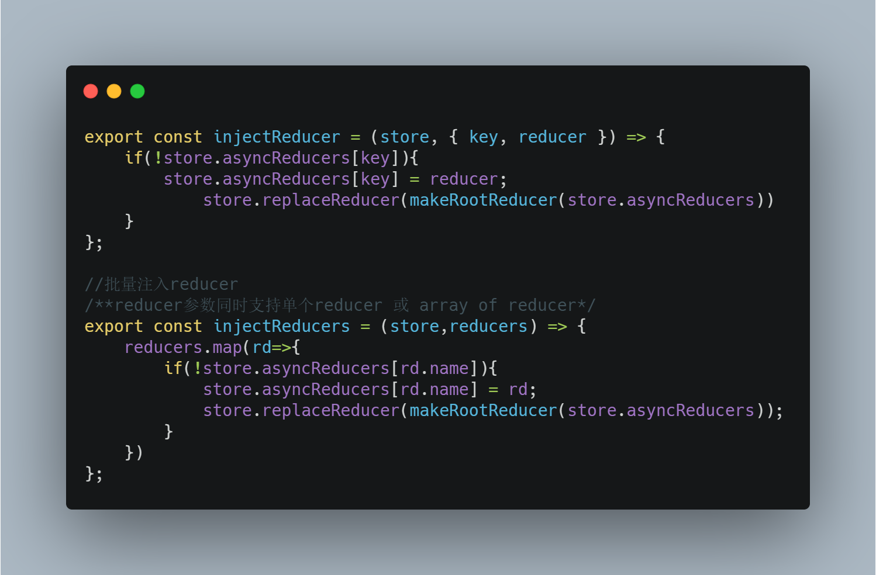Click first makeRootReducer call
This screenshot has height=575, width=876.
483,200
